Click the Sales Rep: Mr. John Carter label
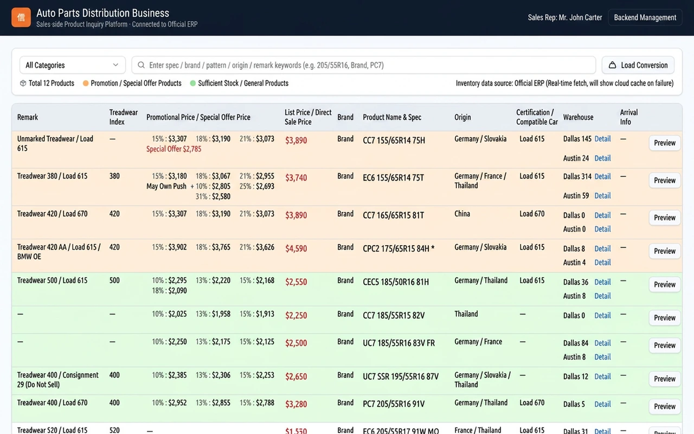The width and height of the screenshot is (694, 434). (x=565, y=17)
